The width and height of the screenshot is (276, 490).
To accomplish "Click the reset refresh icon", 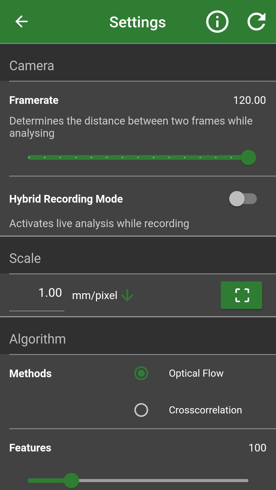I will click(257, 22).
